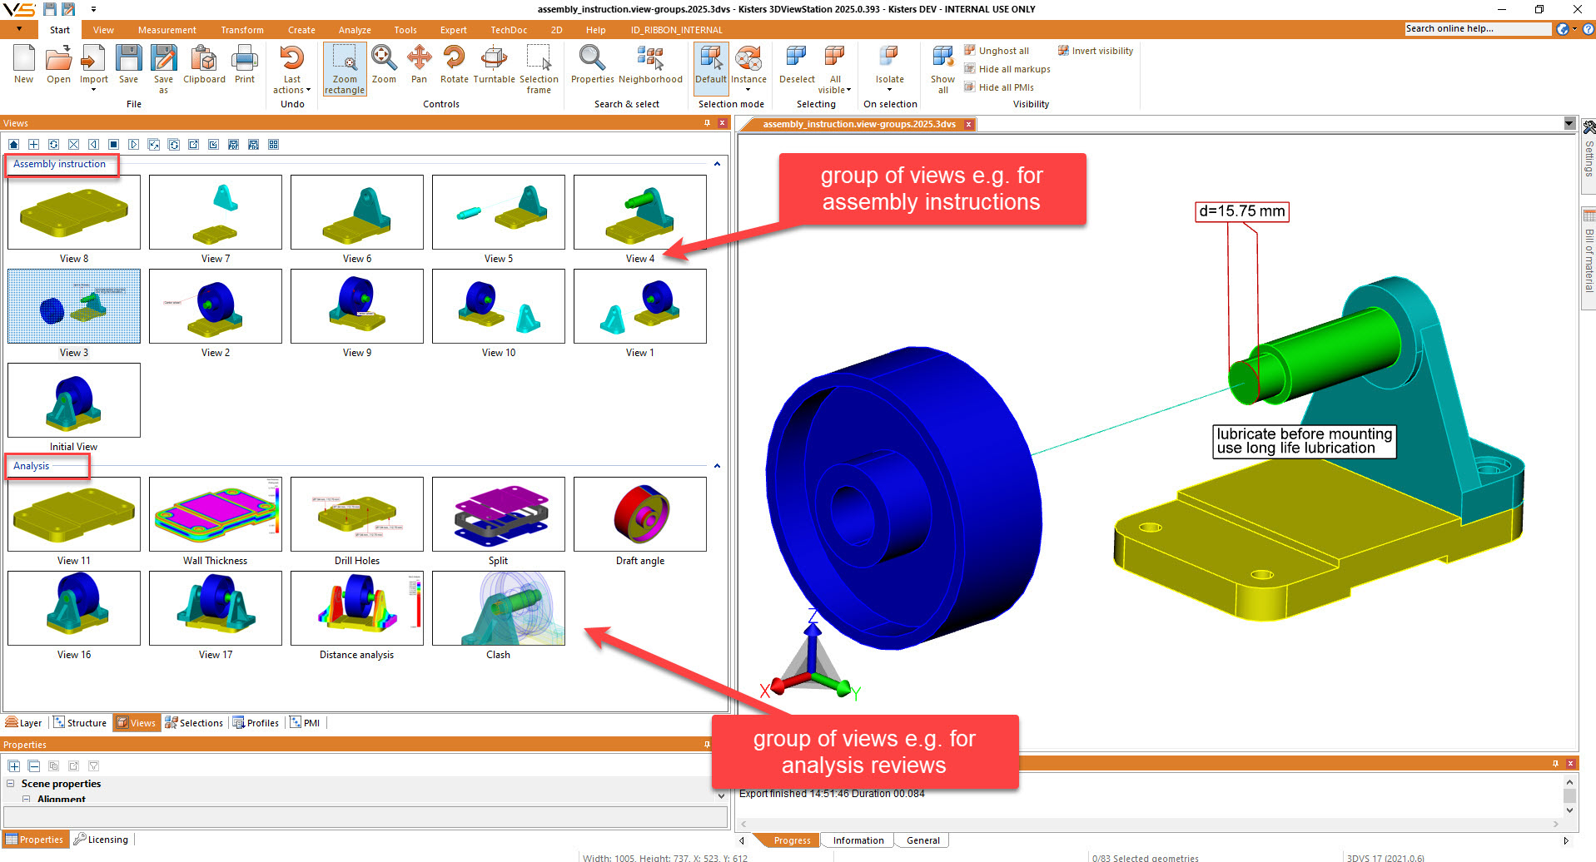Select the Zoom rectangle tool
1596x862 pixels.
point(345,69)
